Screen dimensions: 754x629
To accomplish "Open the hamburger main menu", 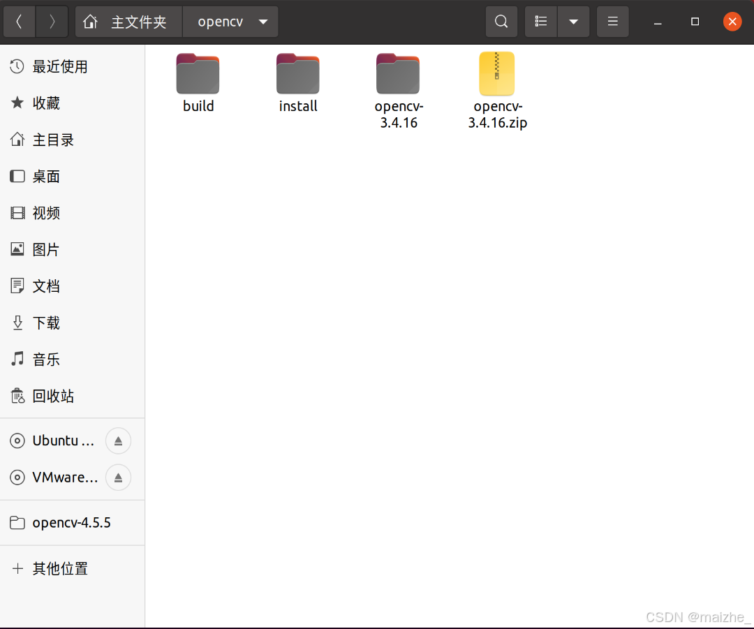I will (x=613, y=22).
